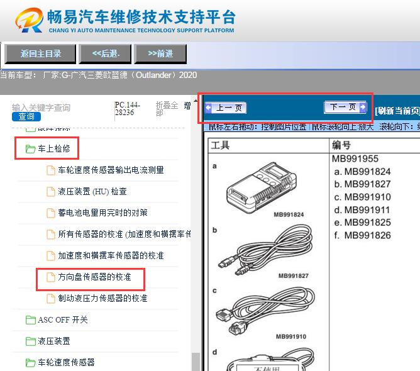
Task: Open 蓄电池电量用完时的对策 document
Action: (x=102, y=213)
